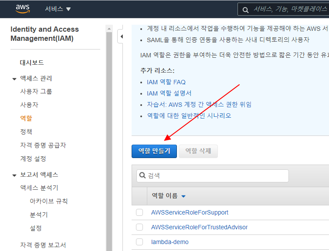Screen dimensions: 329x251
Task: Open 액세스 분석기 in the sidebar
Action: [39, 188]
